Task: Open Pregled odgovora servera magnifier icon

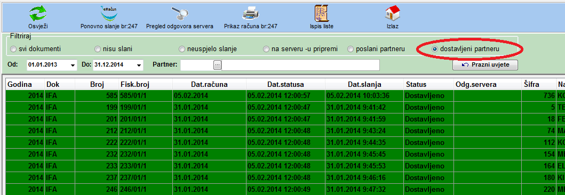Action: pyautogui.click(x=179, y=13)
